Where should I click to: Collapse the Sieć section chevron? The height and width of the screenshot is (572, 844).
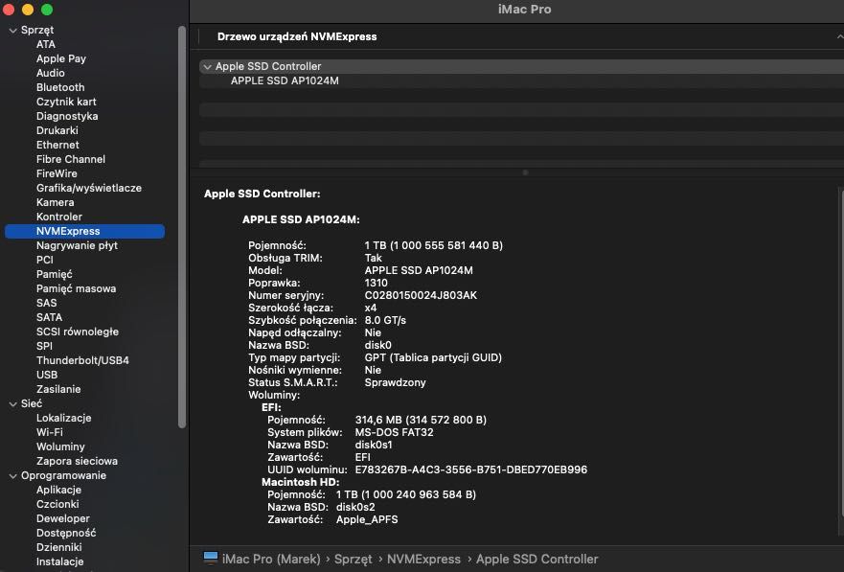pyautogui.click(x=12, y=404)
